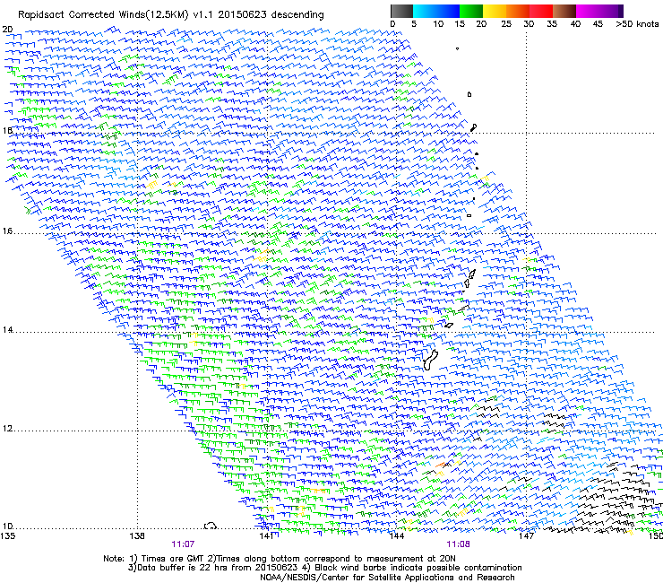Click the purple '11:08' swath time label
Image resolution: width=663 pixels, height=583 pixels.
(x=458, y=544)
